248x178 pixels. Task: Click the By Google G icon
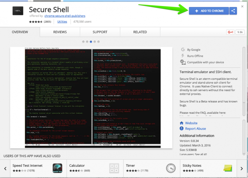pyautogui.click(x=183, y=49)
